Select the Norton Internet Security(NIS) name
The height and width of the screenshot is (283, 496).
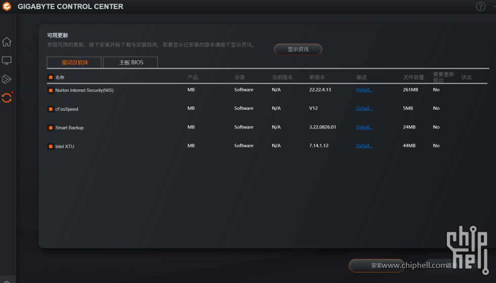tap(84, 90)
